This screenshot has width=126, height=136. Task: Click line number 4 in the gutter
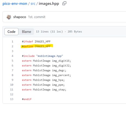(13, 56)
